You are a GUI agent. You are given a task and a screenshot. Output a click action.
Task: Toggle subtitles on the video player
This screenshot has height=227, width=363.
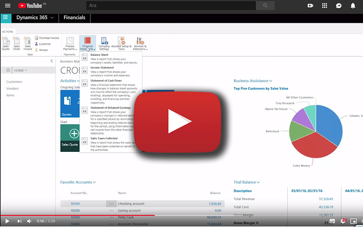[332, 221]
